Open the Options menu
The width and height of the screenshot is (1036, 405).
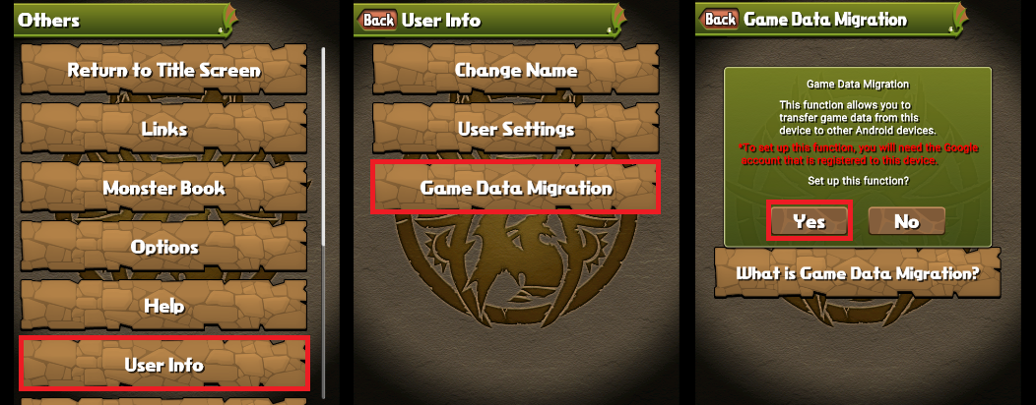pyautogui.click(x=163, y=247)
